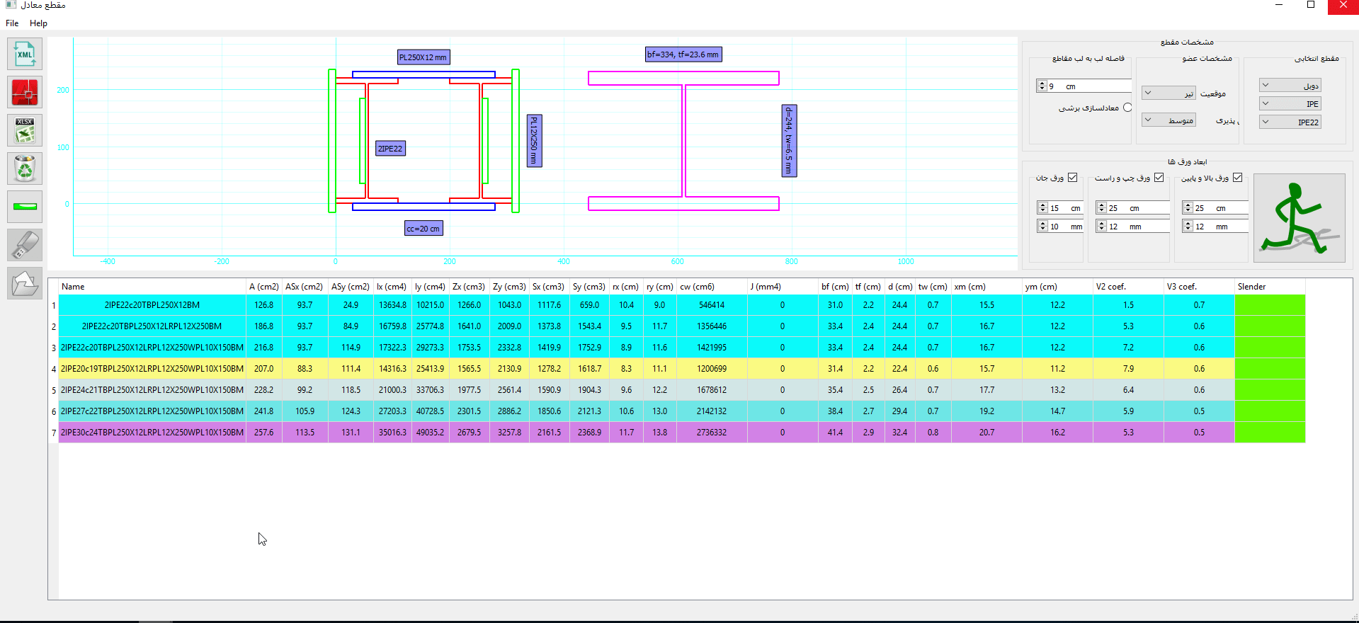1359x623 pixels.
Task: Export table to XLSX spreadsheet
Action: [x=25, y=130]
